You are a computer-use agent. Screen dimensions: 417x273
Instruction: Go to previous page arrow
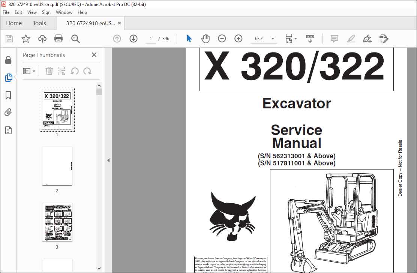(117, 39)
